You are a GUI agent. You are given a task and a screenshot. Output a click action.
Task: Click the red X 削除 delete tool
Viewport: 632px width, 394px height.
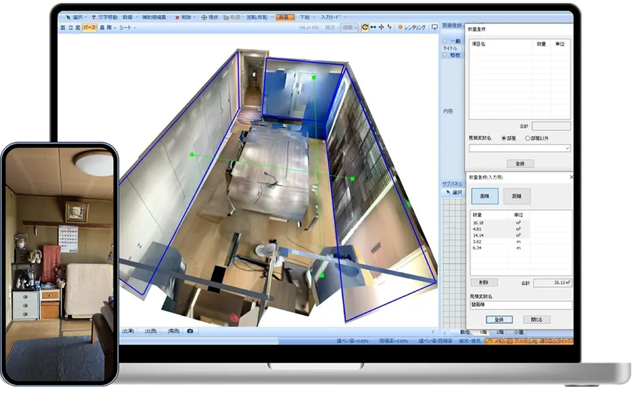[x=184, y=17]
